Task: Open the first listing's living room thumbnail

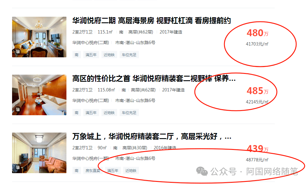Action: click(39, 37)
